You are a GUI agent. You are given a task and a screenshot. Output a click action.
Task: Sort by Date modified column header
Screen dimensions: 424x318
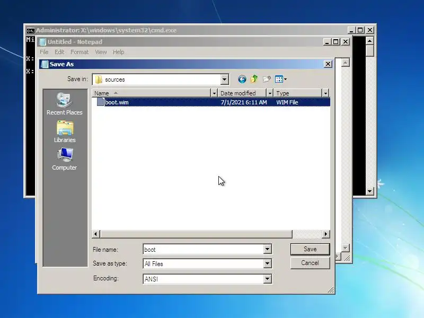(242, 93)
